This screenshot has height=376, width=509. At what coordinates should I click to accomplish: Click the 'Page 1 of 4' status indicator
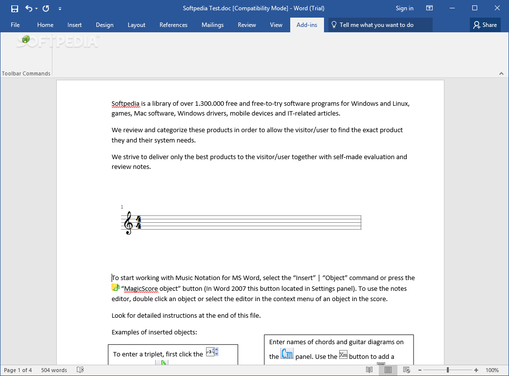click(x=18, y=370)
